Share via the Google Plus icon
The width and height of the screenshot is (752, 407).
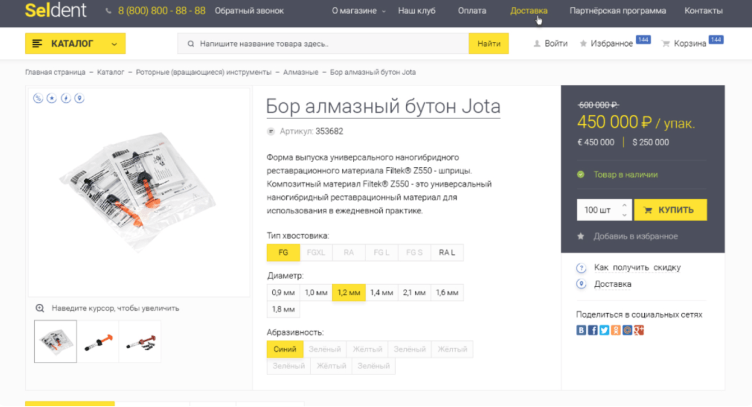pos(639,331)
